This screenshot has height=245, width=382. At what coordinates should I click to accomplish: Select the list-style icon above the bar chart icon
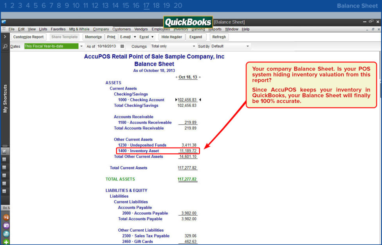[x=4, y=175]
